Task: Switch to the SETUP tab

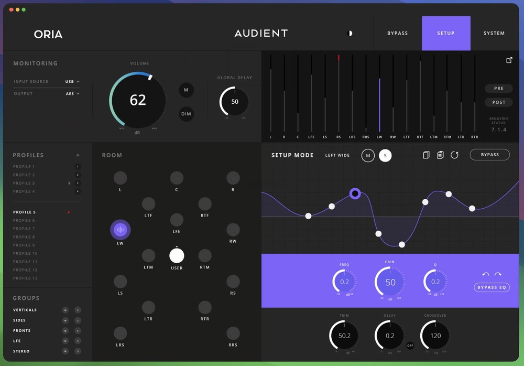Action: pyautogui.click(x=446, y=33)
